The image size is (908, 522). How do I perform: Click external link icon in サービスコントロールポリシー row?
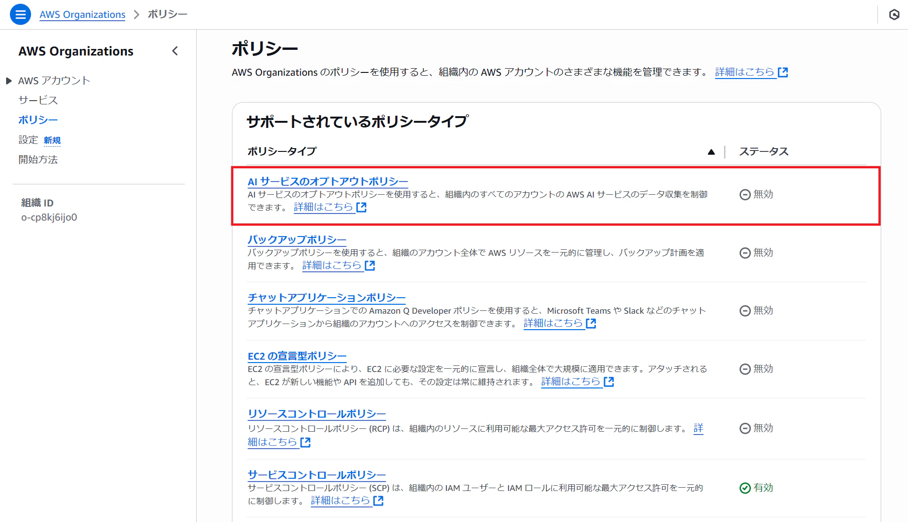click(378, 501)
